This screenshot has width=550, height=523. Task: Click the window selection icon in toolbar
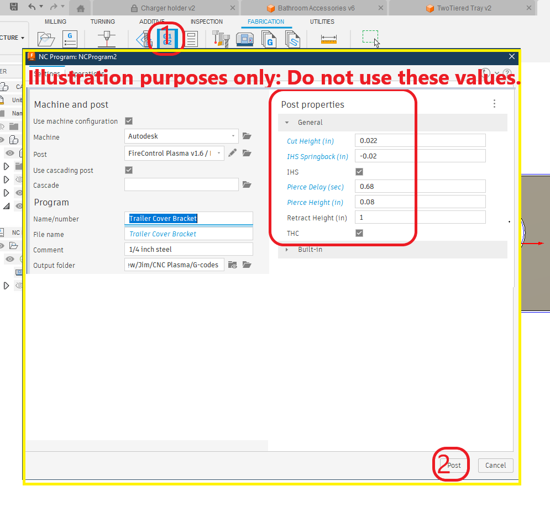coord(370,38)
